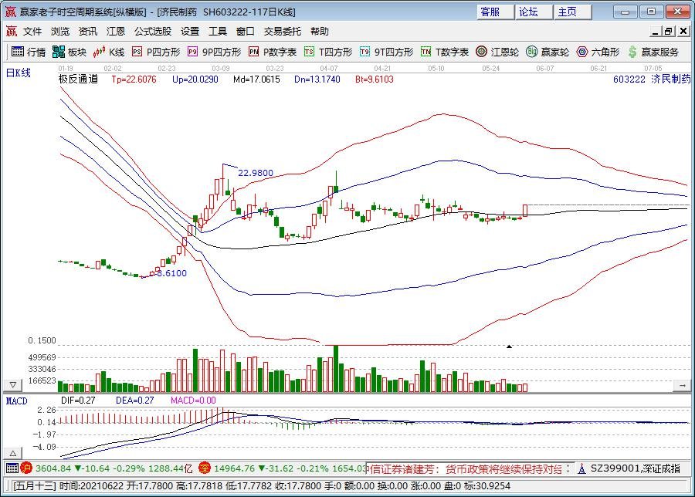
Task: Click the scrolling news headline about 货币政策
Action: 465,468
